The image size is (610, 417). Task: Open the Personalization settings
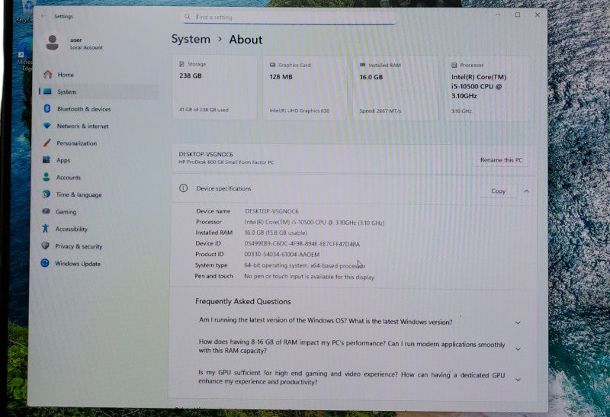[77, 143]
